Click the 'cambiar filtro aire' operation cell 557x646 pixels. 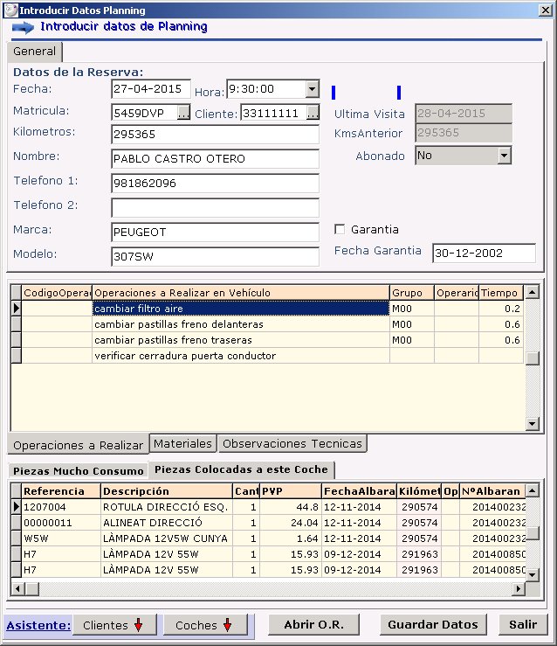pyautogui.click(x=241, y=309)
